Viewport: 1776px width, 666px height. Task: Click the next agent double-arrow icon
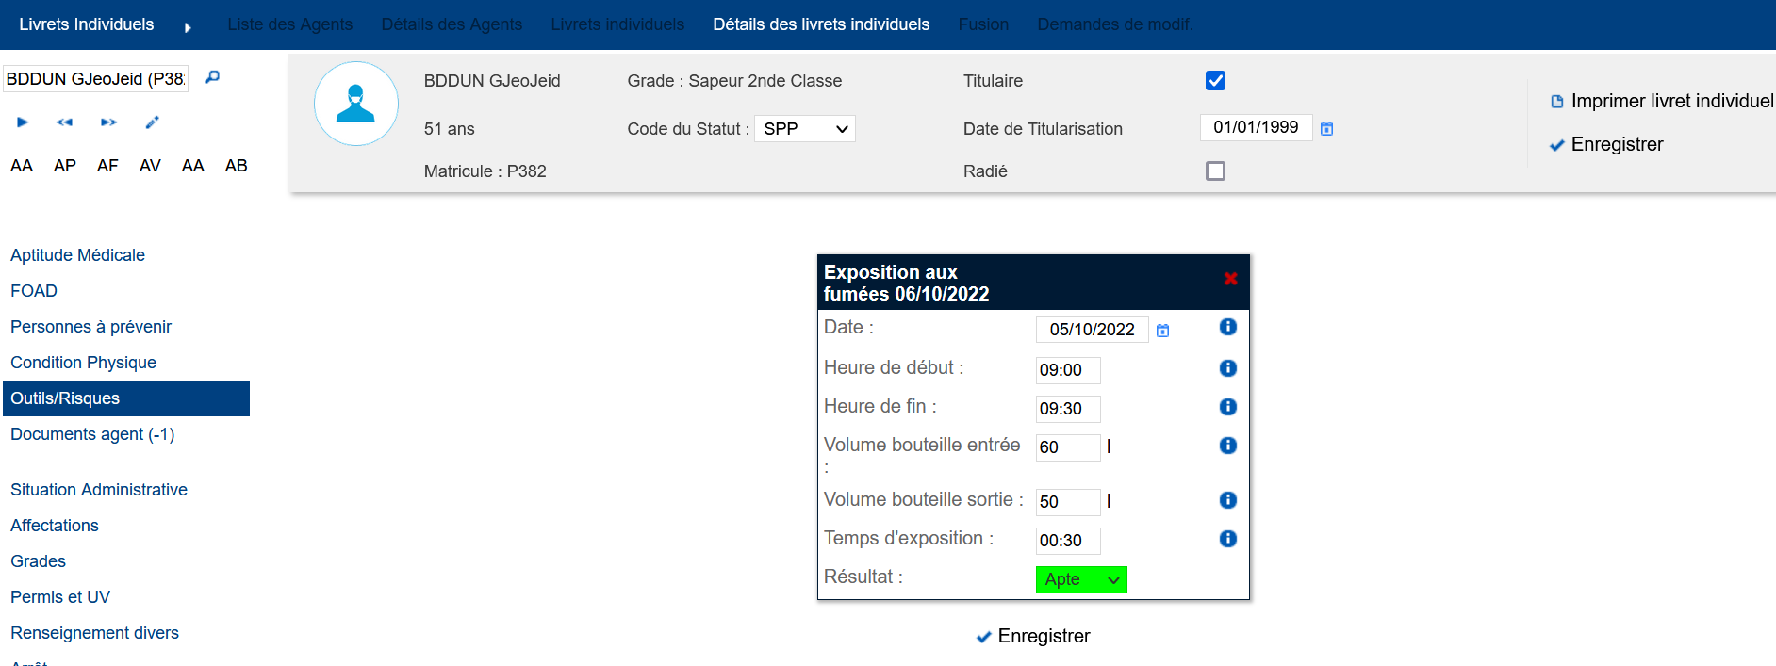(x=108, y=122)
